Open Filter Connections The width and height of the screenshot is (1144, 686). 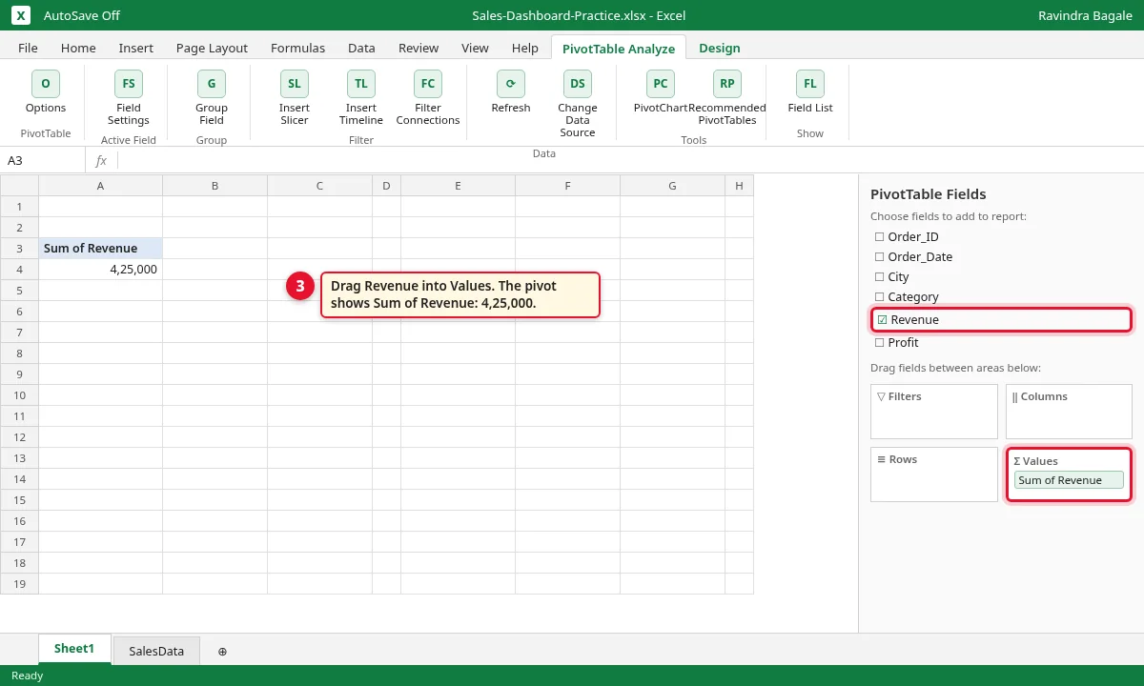[428, 98]
